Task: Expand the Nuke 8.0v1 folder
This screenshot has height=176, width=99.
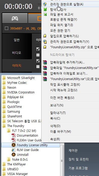Action: tap(20, 159)
